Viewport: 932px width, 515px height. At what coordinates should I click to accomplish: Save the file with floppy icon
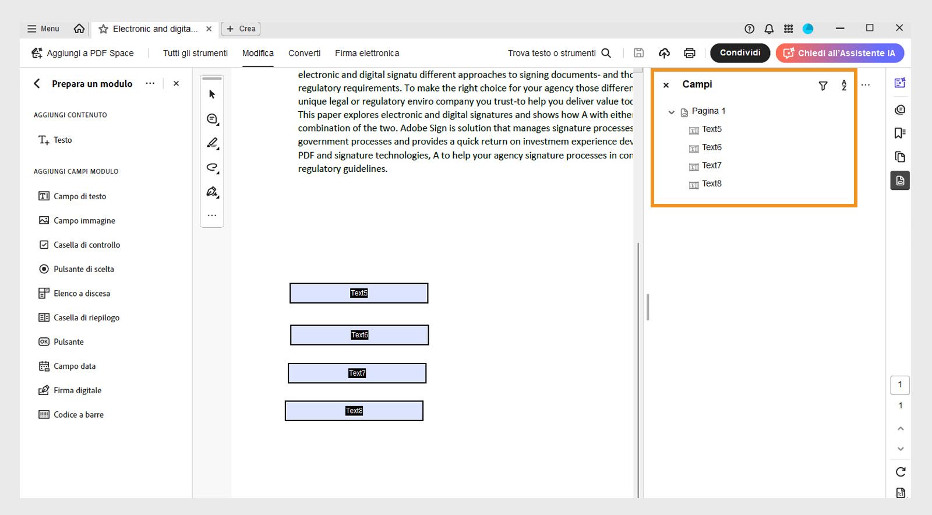point(638,53)
